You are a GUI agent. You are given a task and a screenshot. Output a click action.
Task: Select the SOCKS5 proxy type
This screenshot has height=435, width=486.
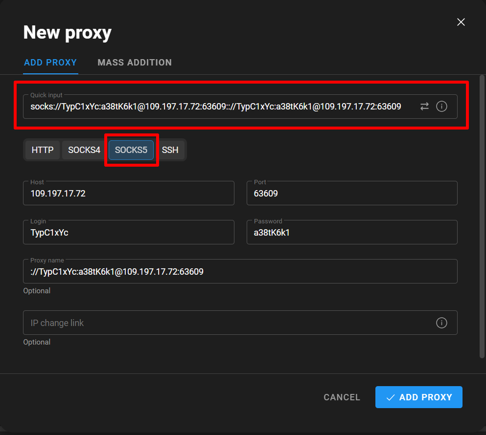tap(131, 150)
